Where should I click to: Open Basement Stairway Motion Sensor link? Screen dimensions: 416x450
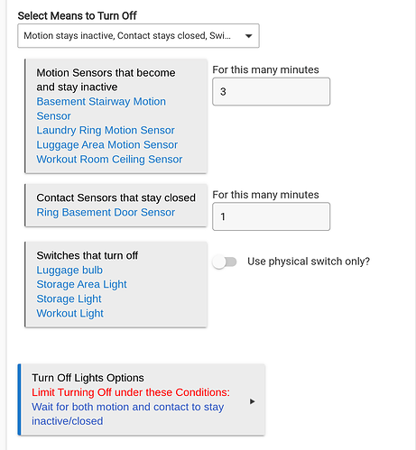(x=101, y=108)
